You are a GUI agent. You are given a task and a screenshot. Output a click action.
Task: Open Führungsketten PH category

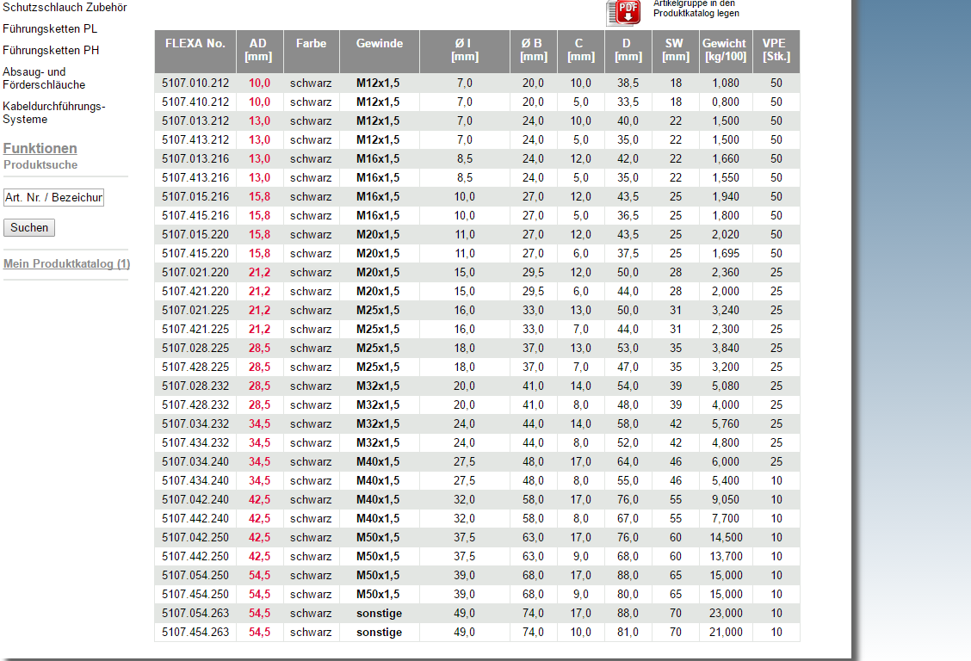(51, 50)
